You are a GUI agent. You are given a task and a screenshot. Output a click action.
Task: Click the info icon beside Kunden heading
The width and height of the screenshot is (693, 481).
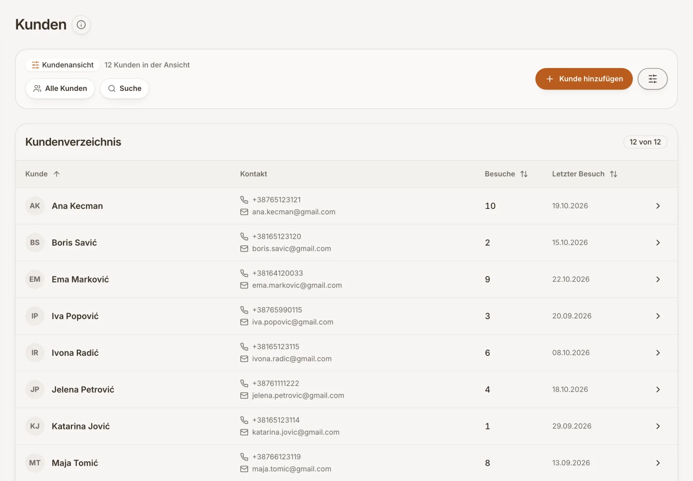click(x=81, y=25)
